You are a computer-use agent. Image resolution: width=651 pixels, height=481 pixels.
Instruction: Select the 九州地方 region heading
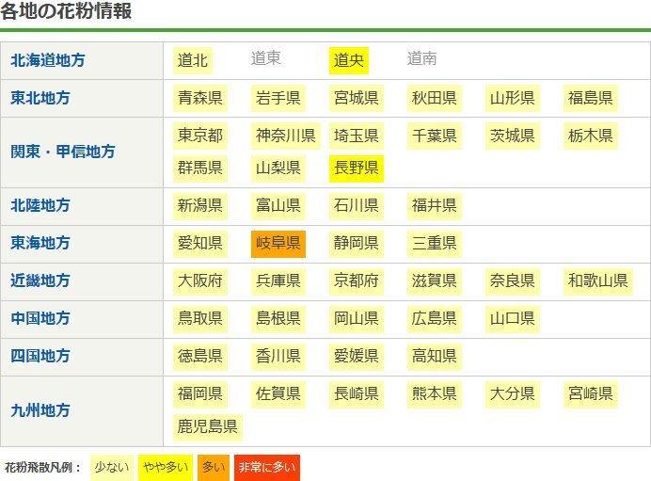click(40, 410)
